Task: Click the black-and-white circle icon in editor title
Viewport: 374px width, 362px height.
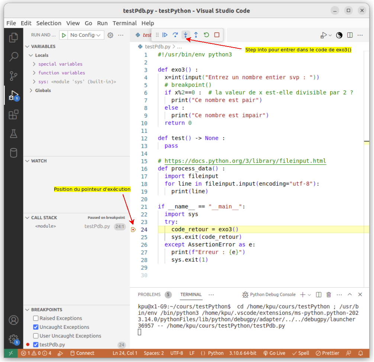Action: 339,35
